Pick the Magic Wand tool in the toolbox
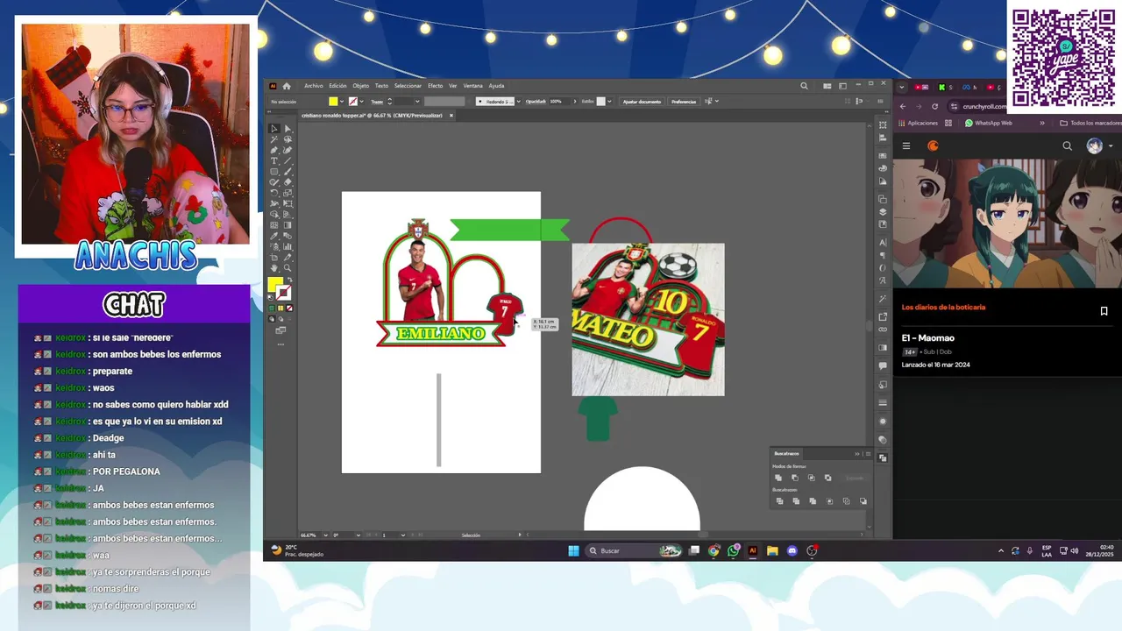This screenshot has width=1122, height=631. click(x=274, y=139)
